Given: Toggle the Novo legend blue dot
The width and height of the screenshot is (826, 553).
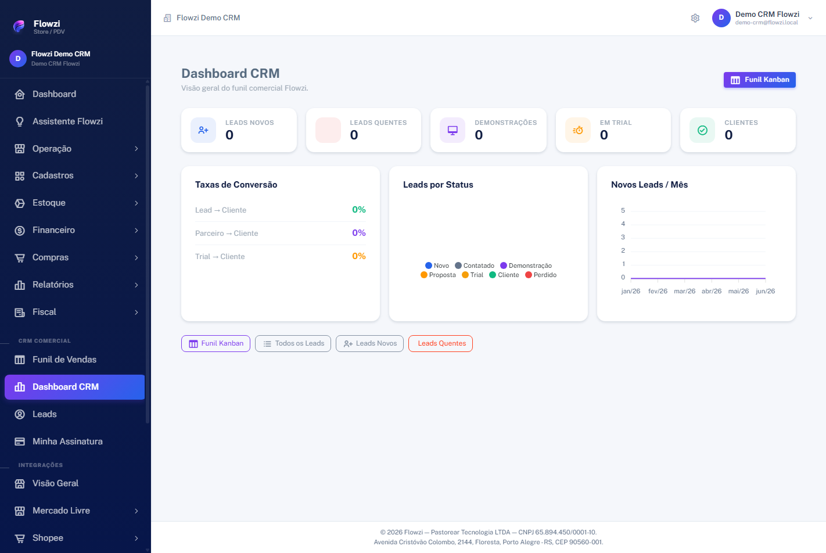Looking at the screenshot, I should tap(429, 265).
